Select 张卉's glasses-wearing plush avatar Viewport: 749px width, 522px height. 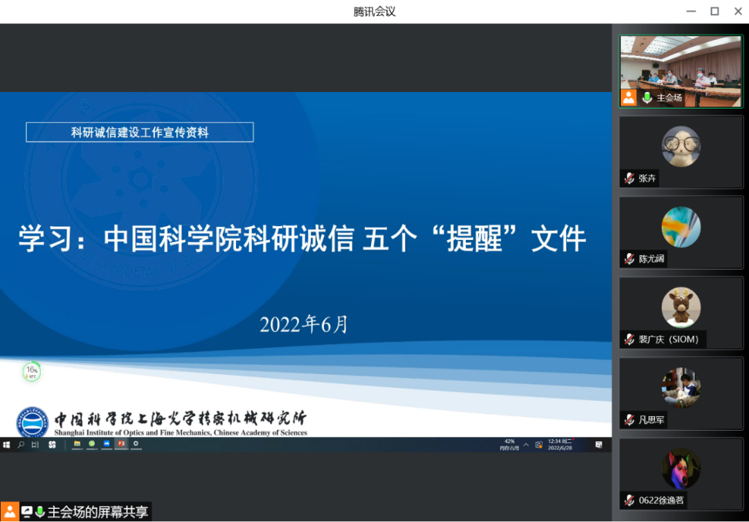(680, 146)
